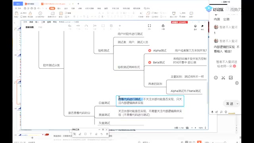Start the slideshow from the status bar
Image resolution: width=254 pixels, height=143 pixels.
coord(199,142)
